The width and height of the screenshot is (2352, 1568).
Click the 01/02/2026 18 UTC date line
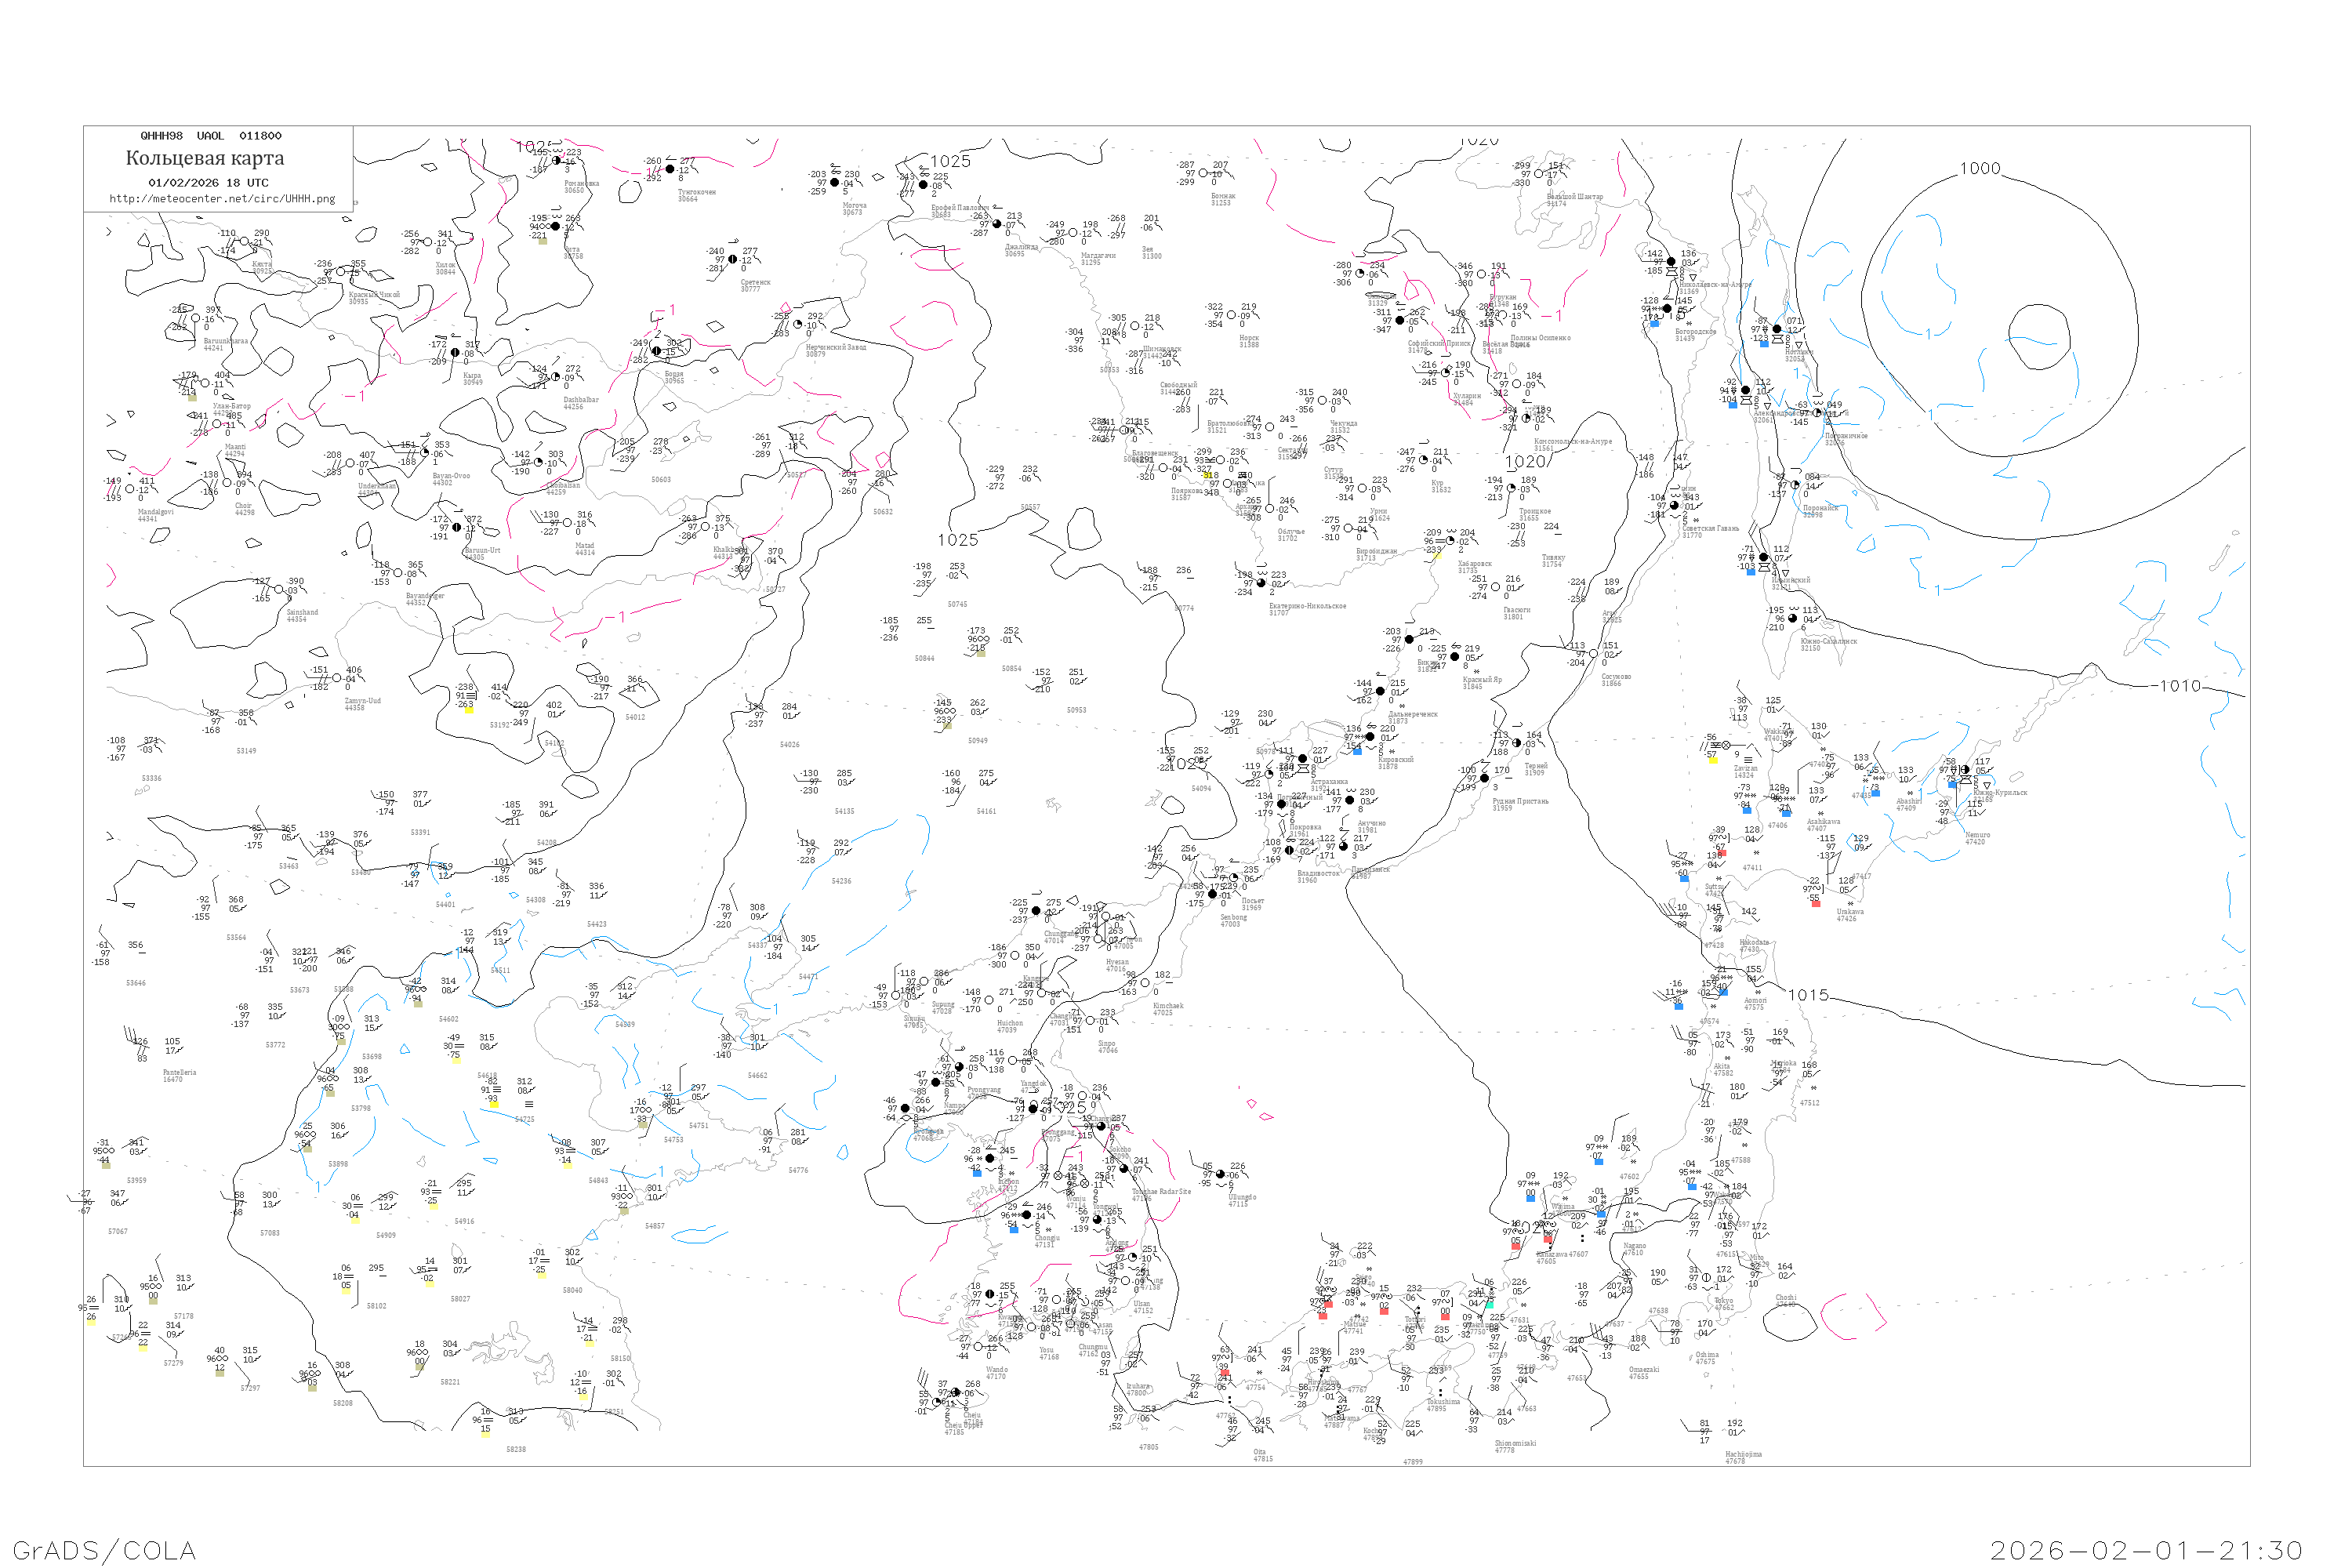point(208,183)
